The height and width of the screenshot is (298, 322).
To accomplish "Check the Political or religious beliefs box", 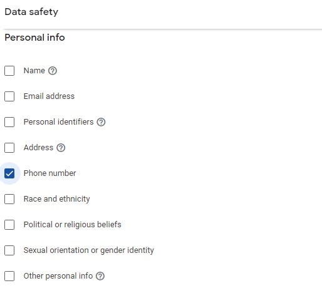I will click(x=9, y=225).
